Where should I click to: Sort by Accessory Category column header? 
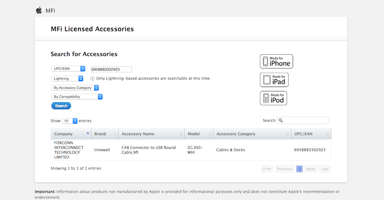pyautogui.click(x=252, y=134)
